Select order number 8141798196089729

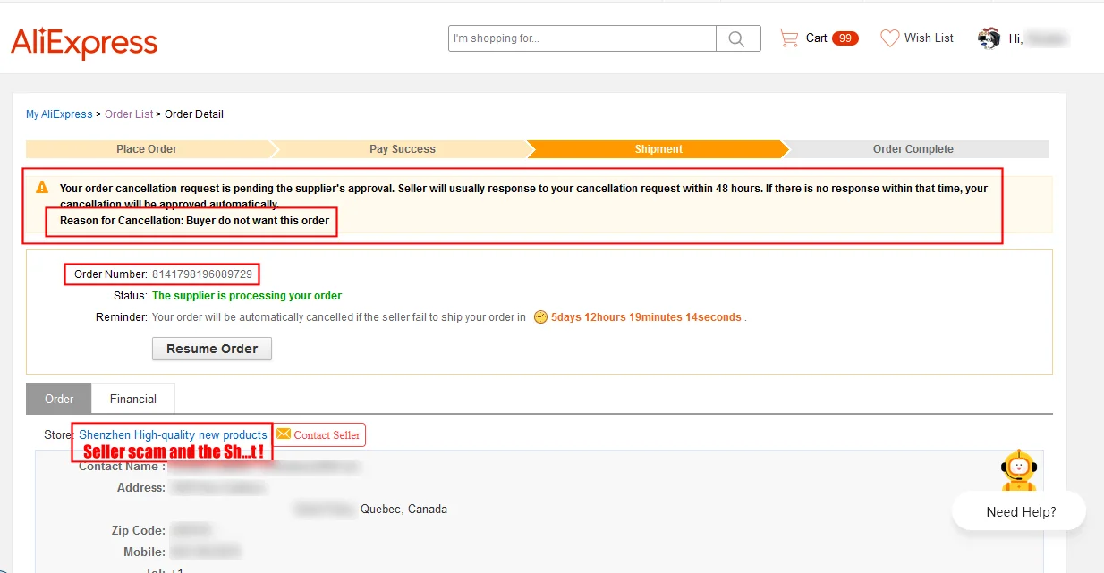(x=202, y=274)
